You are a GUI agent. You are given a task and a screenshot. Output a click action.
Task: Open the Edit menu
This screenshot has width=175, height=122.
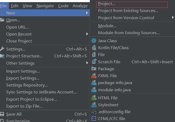(15, 6)
